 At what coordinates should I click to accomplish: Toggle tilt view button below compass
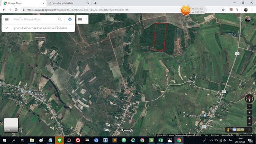(x=249, y=106)
